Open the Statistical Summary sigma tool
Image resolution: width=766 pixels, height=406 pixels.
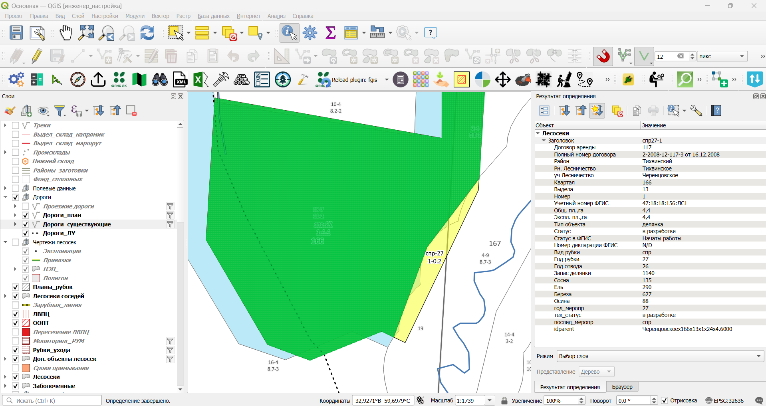(x=330, y=33)
